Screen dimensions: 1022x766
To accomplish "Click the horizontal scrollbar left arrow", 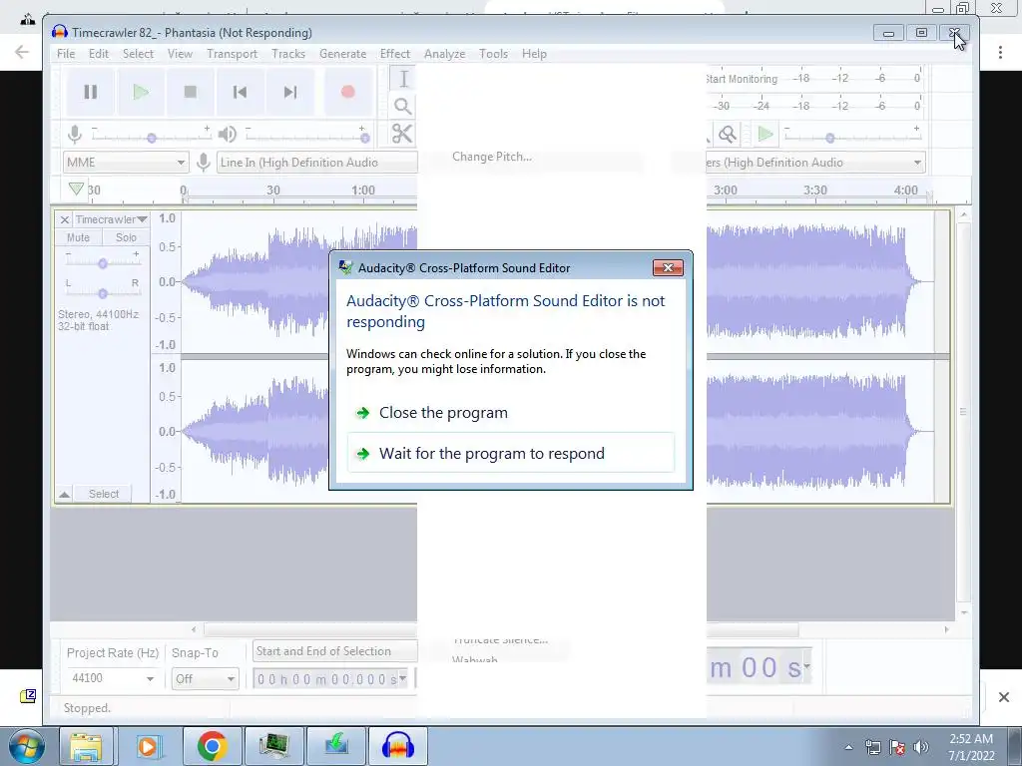I will (x=194, y=629).
